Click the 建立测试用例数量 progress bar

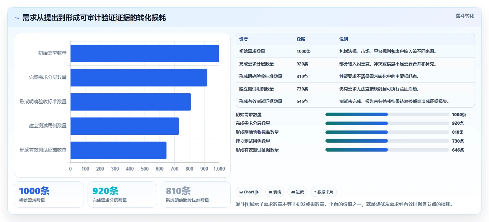click(x=387, y=141)
